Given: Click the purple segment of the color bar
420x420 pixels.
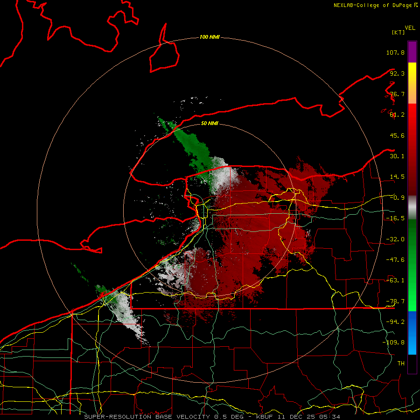Looking at the screenshot, I should pos(412,52).
